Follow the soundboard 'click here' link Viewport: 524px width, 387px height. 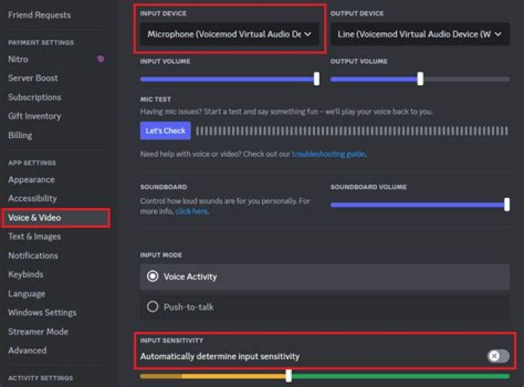tap(191, 211)
